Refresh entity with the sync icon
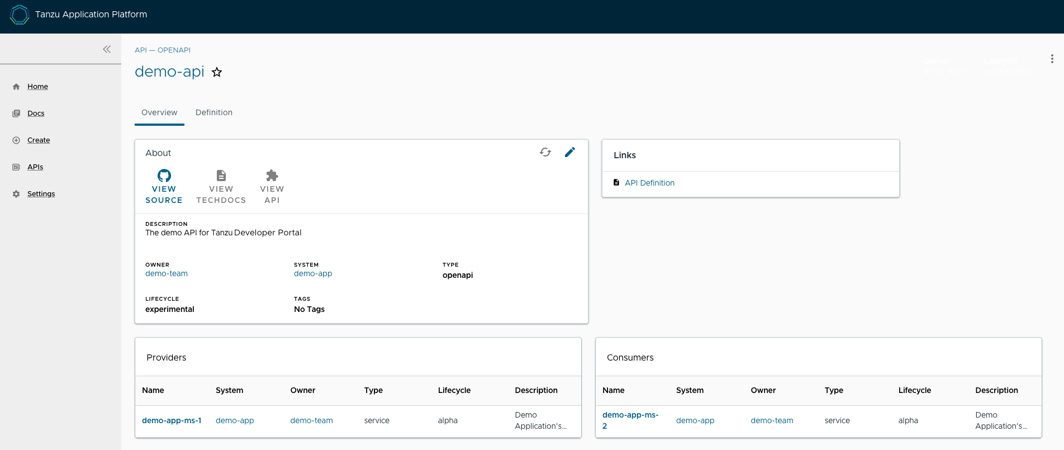 (x=545, y=152)
